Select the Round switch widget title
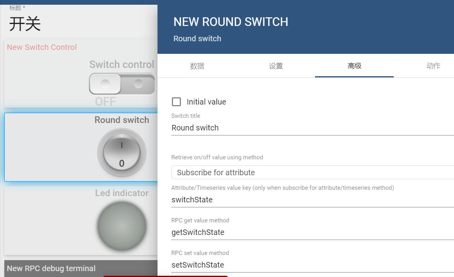454x277 pixels. tap(122, 120)
